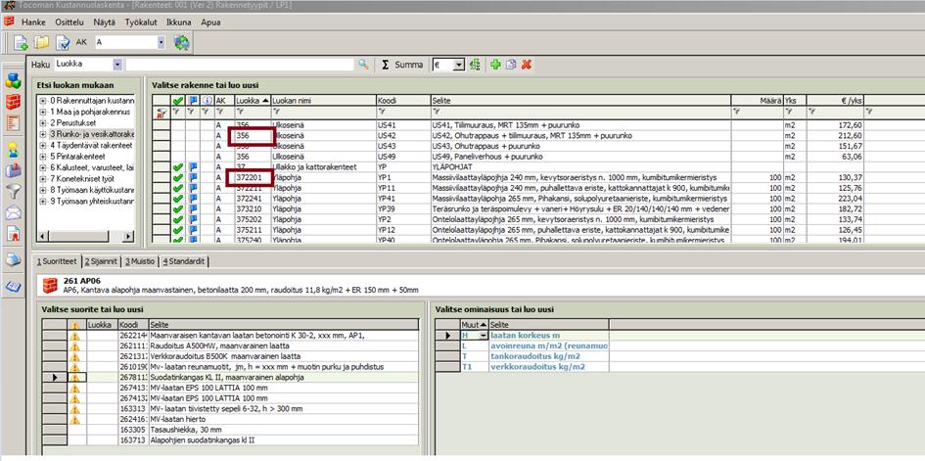Click the blue flag column header

tap(193, 101)
